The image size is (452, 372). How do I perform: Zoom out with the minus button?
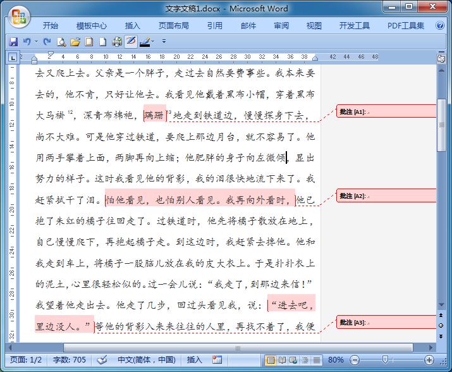pyautogui.click(x=355, y=360)
